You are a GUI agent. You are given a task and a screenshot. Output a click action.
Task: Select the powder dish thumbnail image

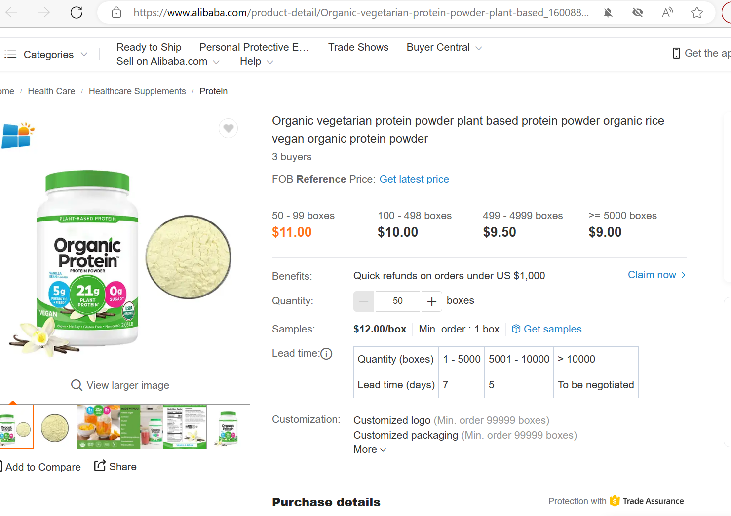coord(55,427)
